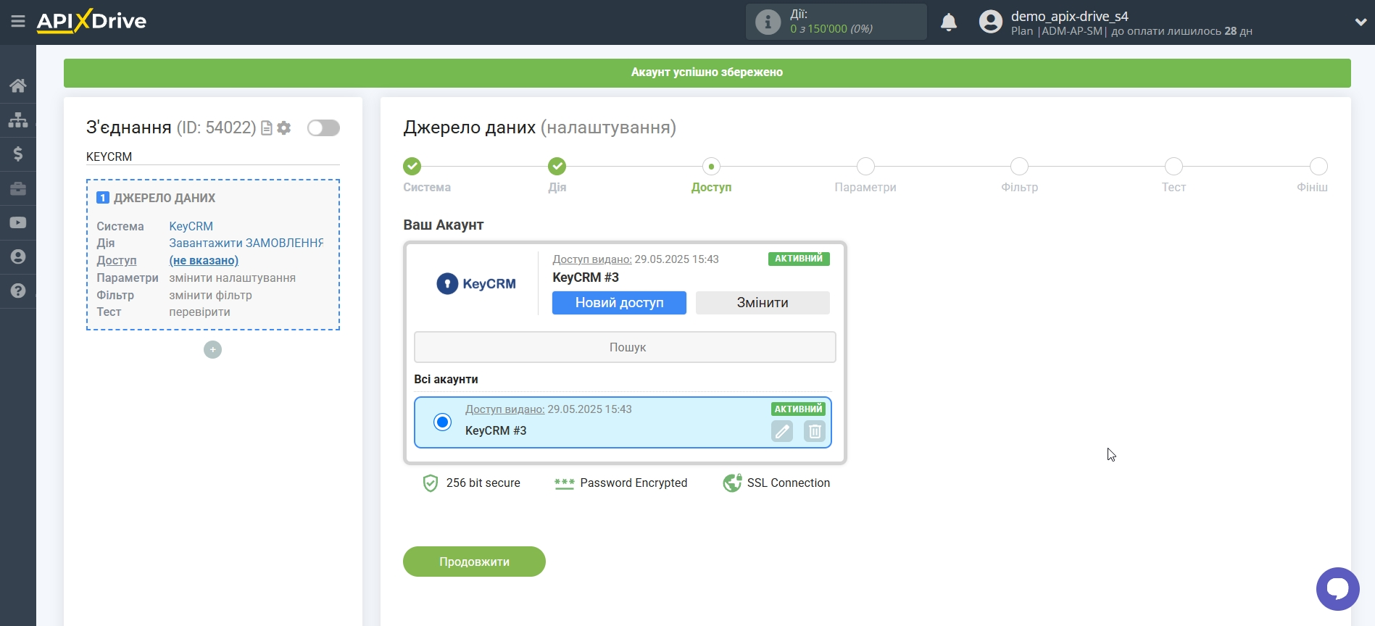Go to the Фільтр step
The height and width of the screenshot is (626, 1375).
pos(1019,167)
